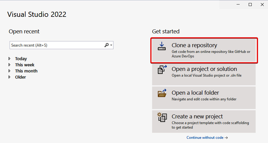
Task: Choose the Clone a repository title
Action: click(194, 45)
